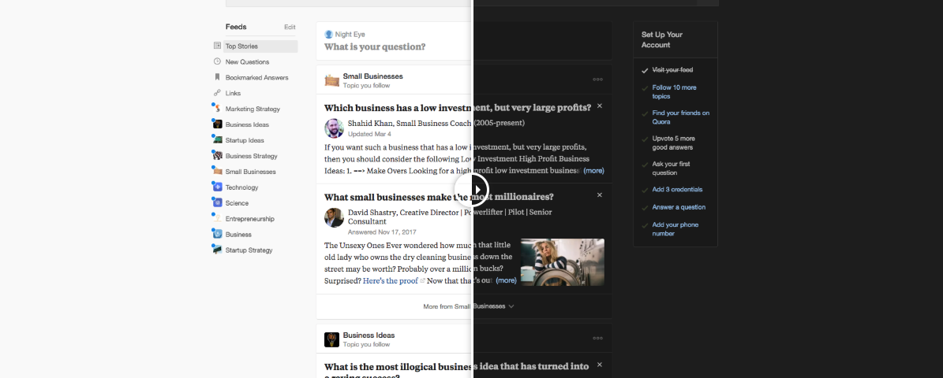The image size is (943, 378).
Task: Click David Shastry author name
Action: click(372, 212)
